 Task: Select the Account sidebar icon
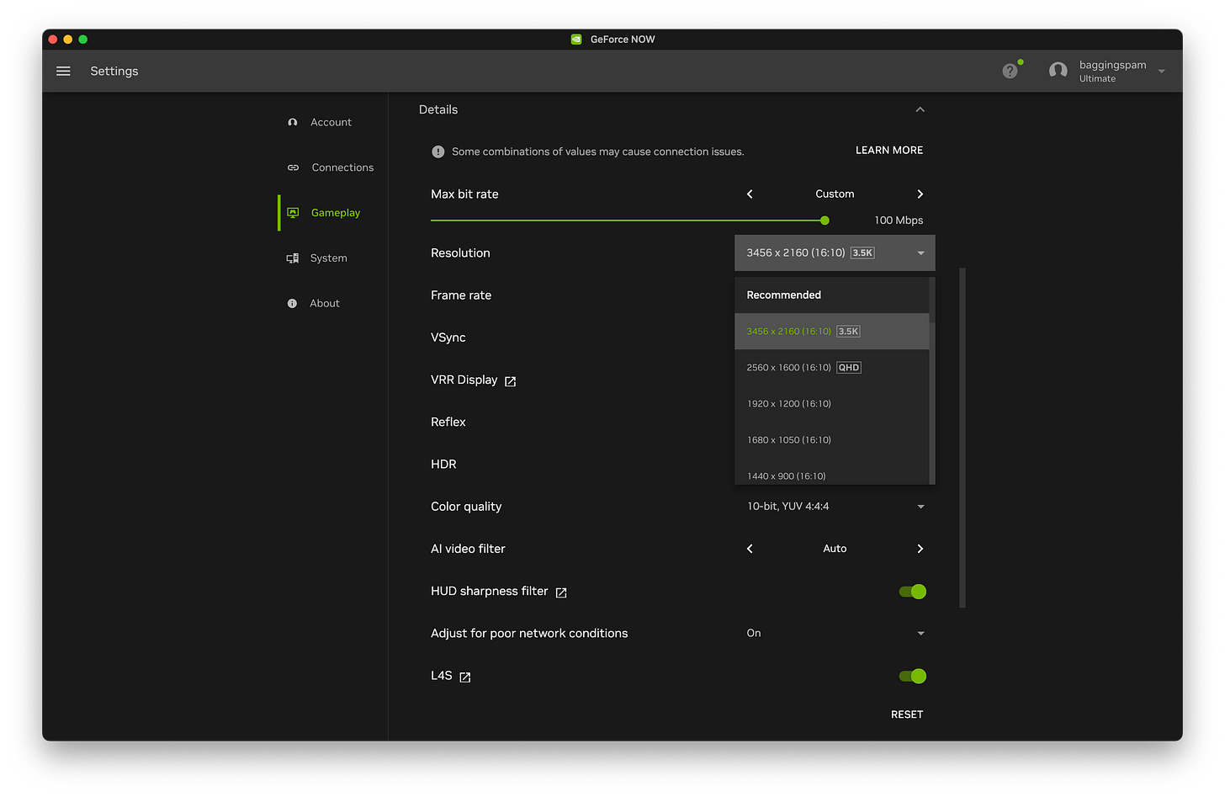point(292,122)
